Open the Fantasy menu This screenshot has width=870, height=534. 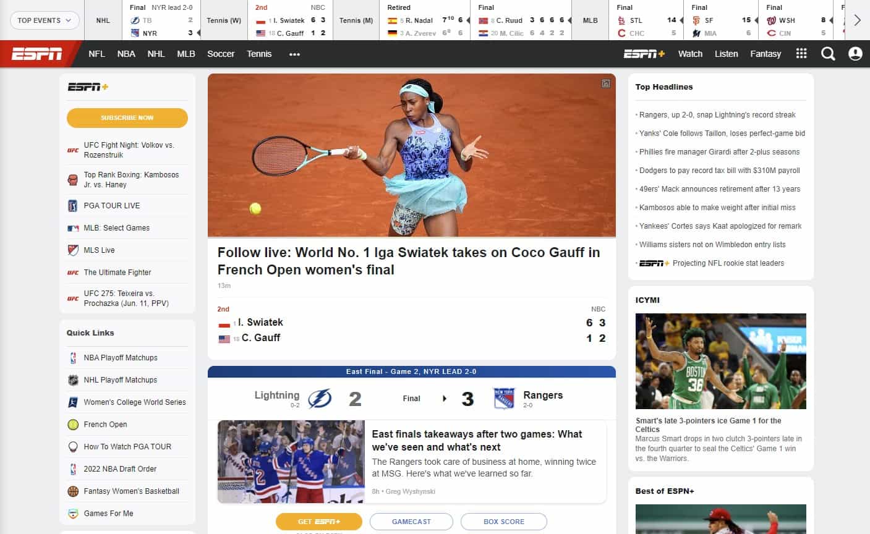pyautogui.click(x=766, y=54)
